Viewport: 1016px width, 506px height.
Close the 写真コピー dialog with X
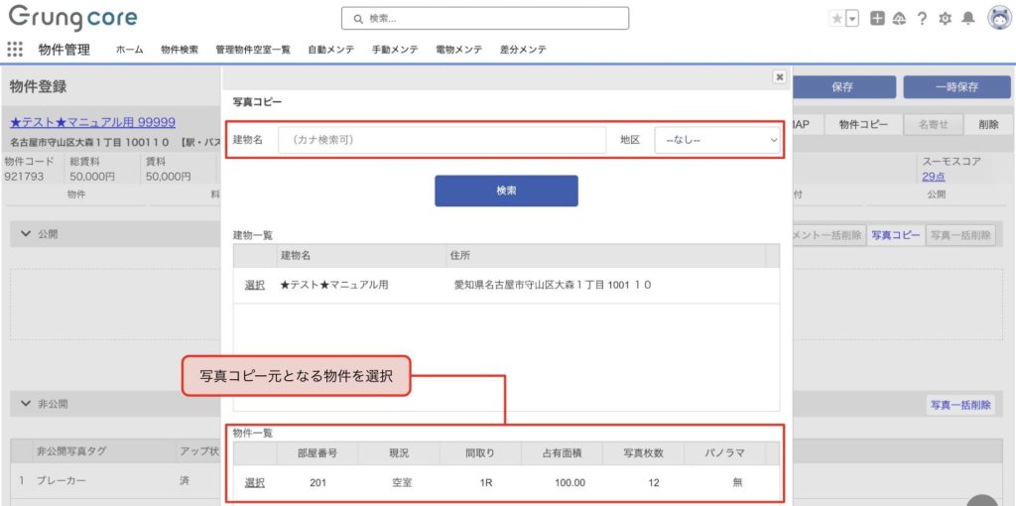click(779, 76)
